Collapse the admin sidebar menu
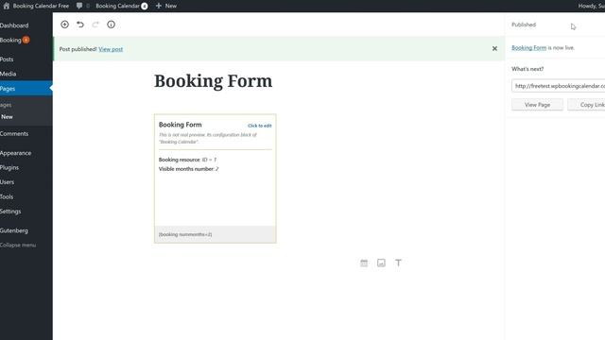This screenshot has height=340, width=605. [18, 246]
